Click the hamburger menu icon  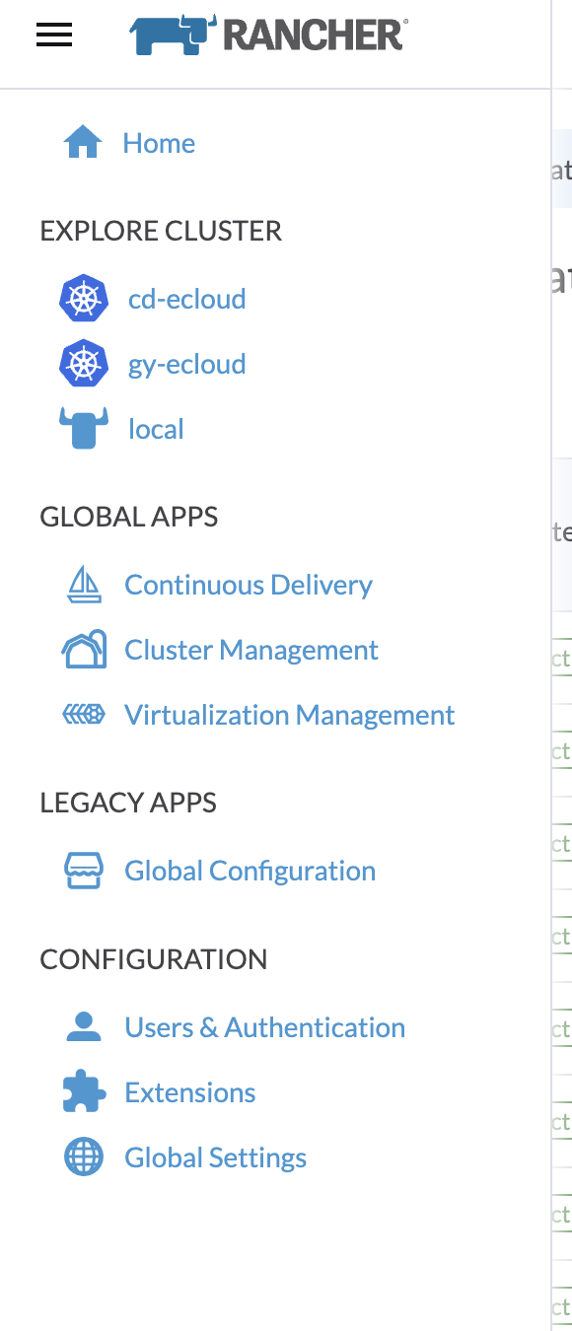(x=54, y=35)
